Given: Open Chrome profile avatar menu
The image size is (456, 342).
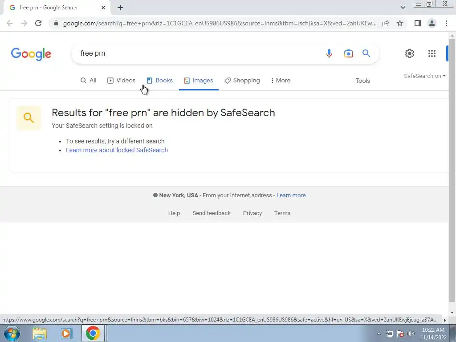Looking at the screenshot, I should click(432, 23).
